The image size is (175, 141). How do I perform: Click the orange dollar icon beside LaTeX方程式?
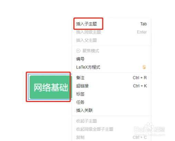pos(144,67)
